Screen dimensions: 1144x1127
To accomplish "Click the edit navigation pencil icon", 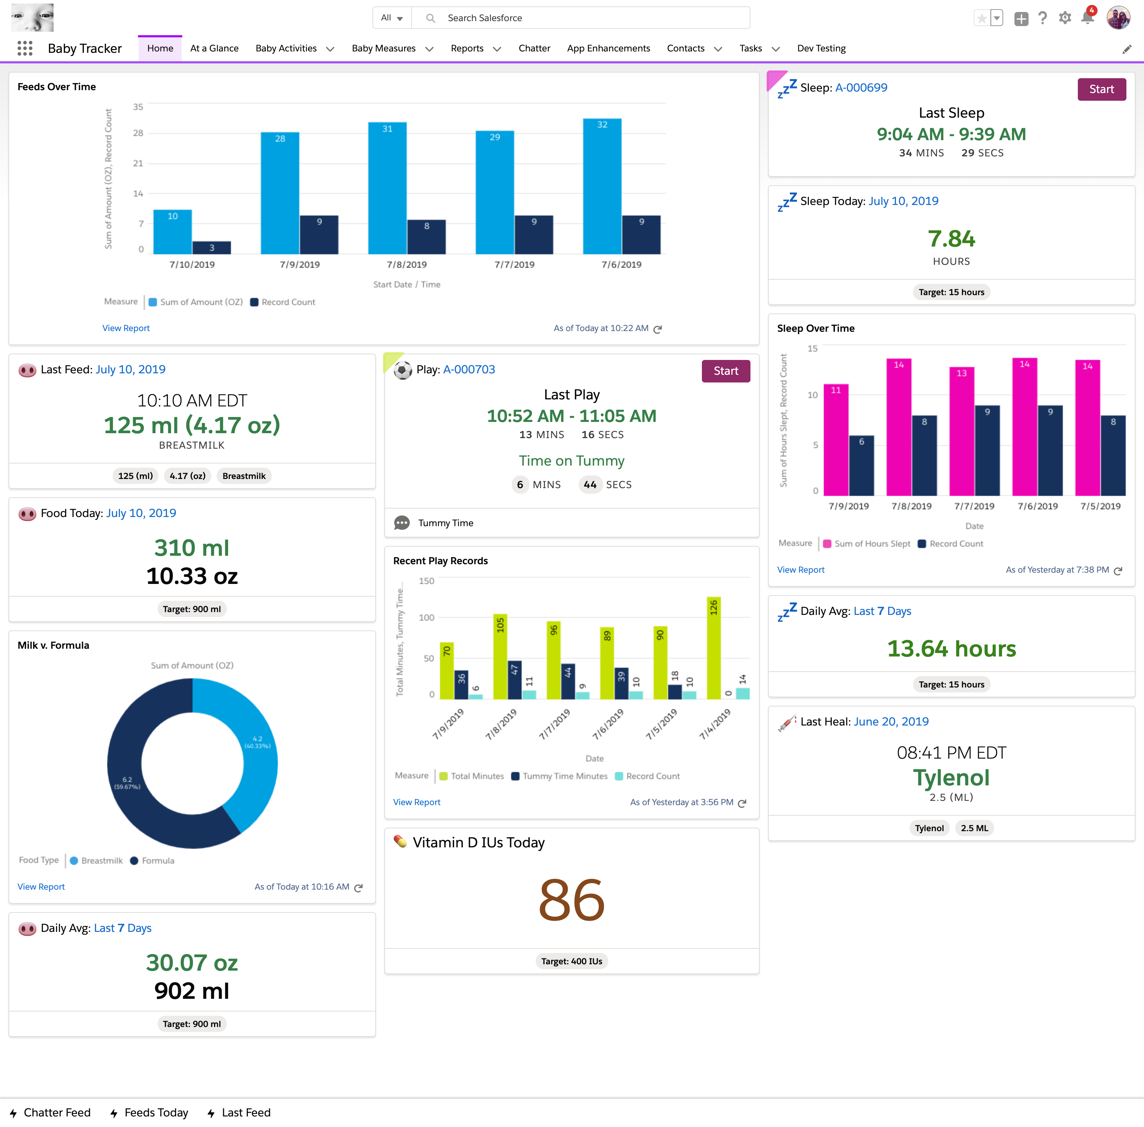I will click(1127, 49).
